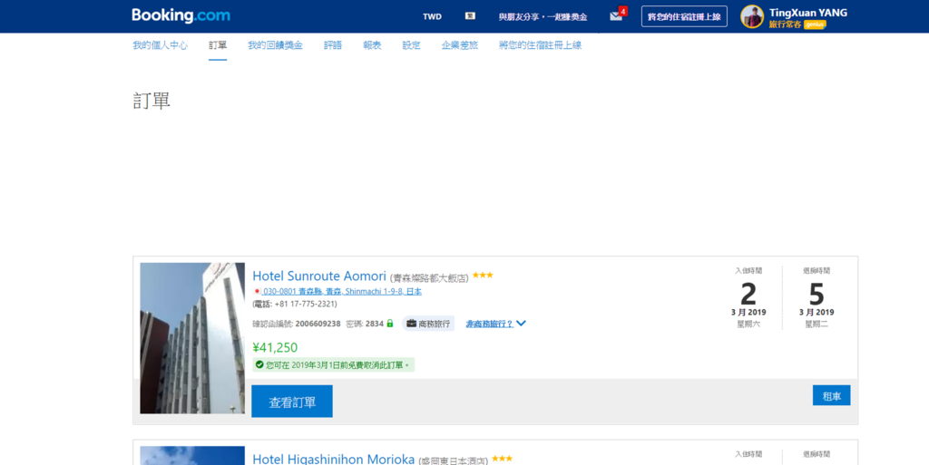929x465 pixels.
Task: Open Hotel Higashinihon Morioka title link
Action: pyautogui.click(x=334, y=459)
